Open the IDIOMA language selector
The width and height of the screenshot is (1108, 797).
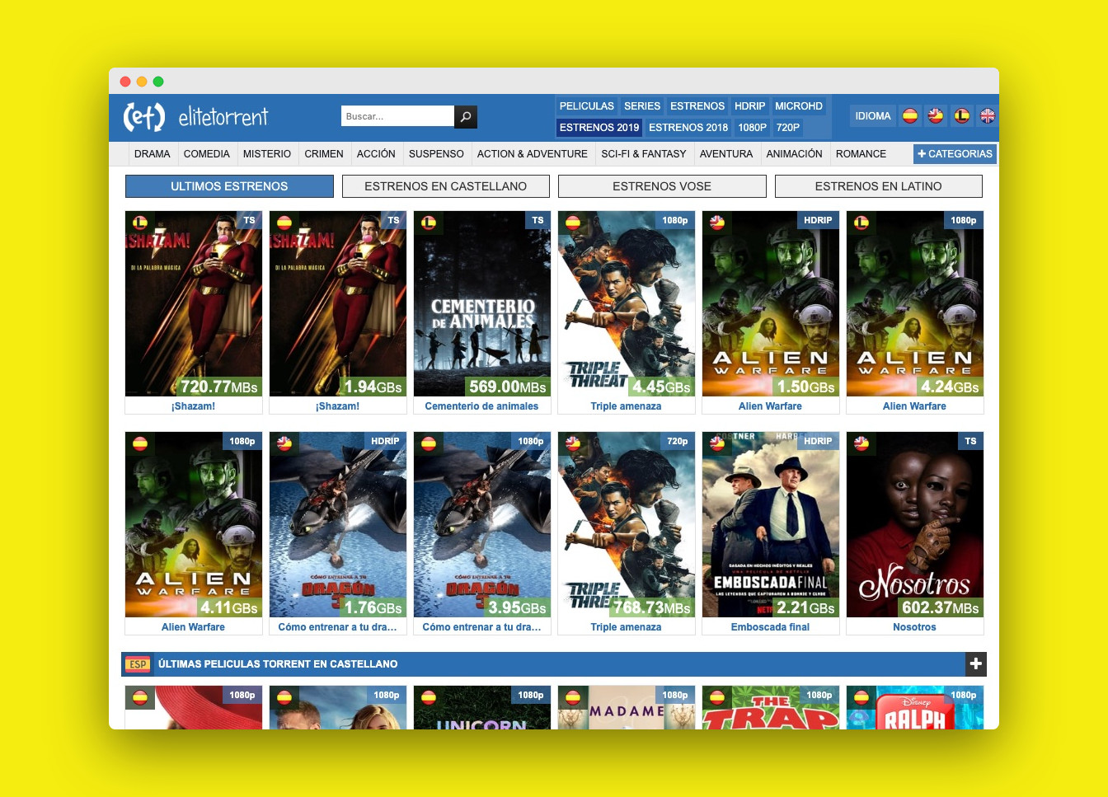click(873, 116)
